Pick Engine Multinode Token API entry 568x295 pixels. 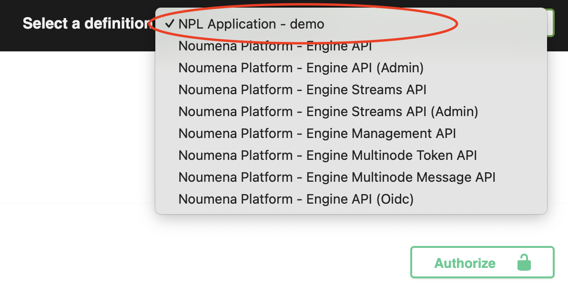327,156
